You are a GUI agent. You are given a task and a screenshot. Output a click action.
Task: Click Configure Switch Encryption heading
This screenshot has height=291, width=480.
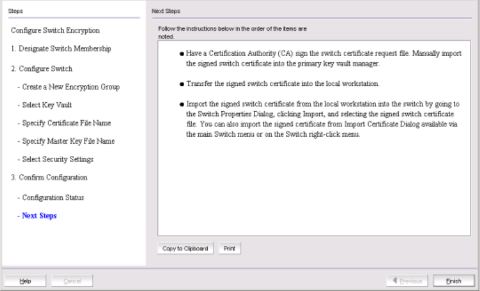tap(56, 31)
